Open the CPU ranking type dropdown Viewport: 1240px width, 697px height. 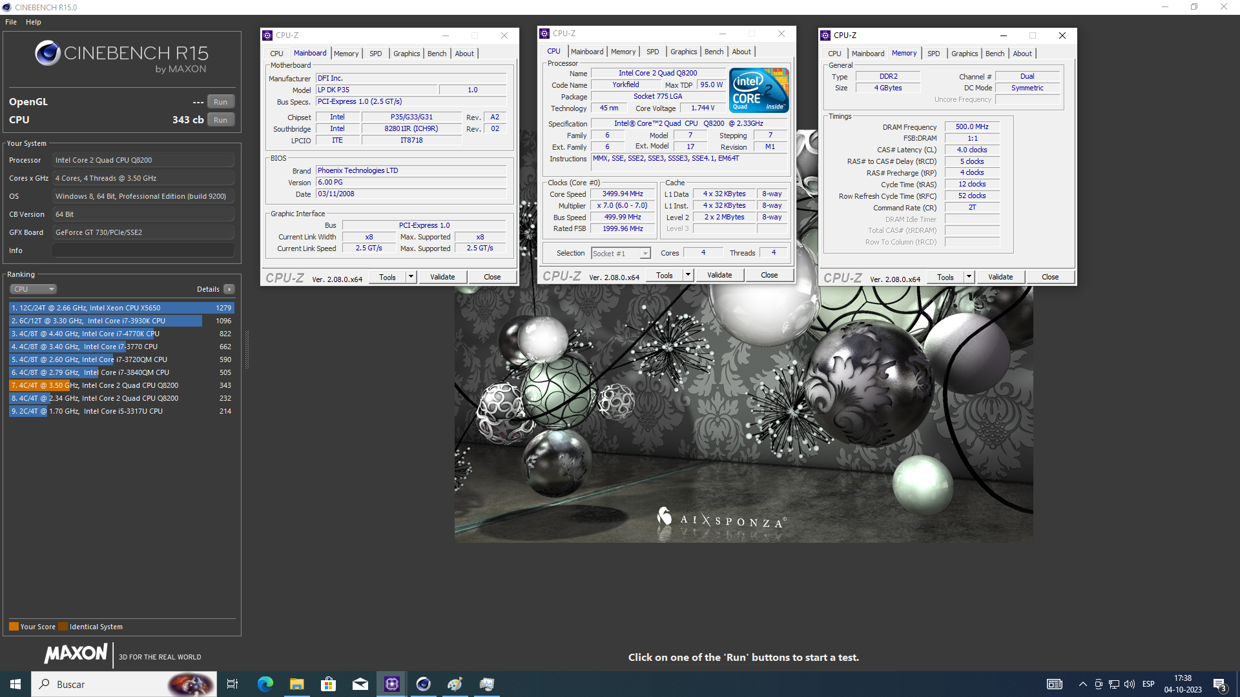pyautogui.click(x=34, y=289)
